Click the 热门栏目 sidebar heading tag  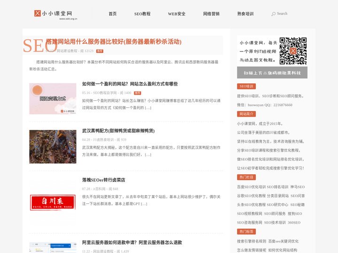246,177
